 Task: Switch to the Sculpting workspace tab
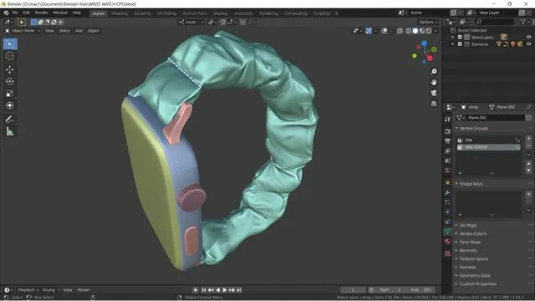pos(142,13)
